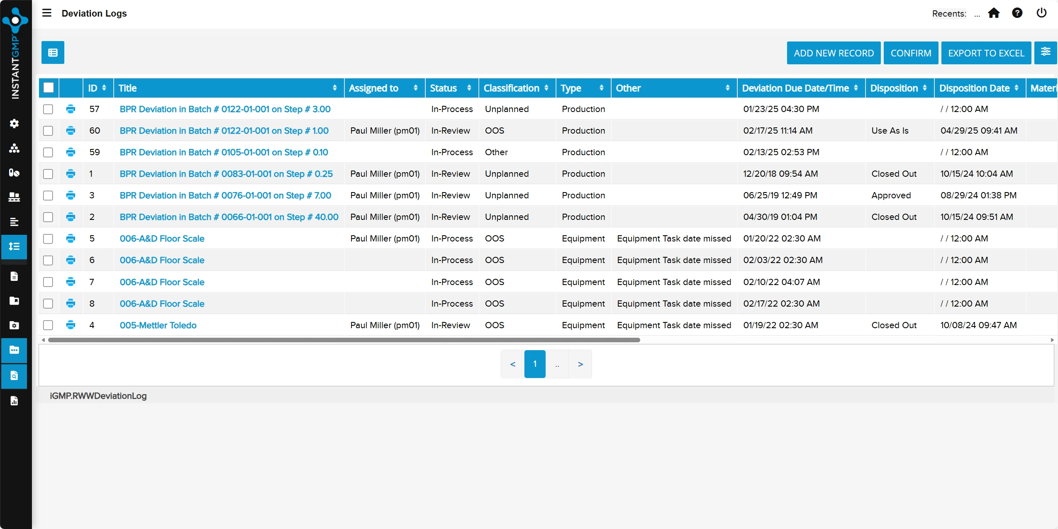Check the select-all checkbox in header row
Viewport: 1058px width, 529px height.
coord(49,88)
